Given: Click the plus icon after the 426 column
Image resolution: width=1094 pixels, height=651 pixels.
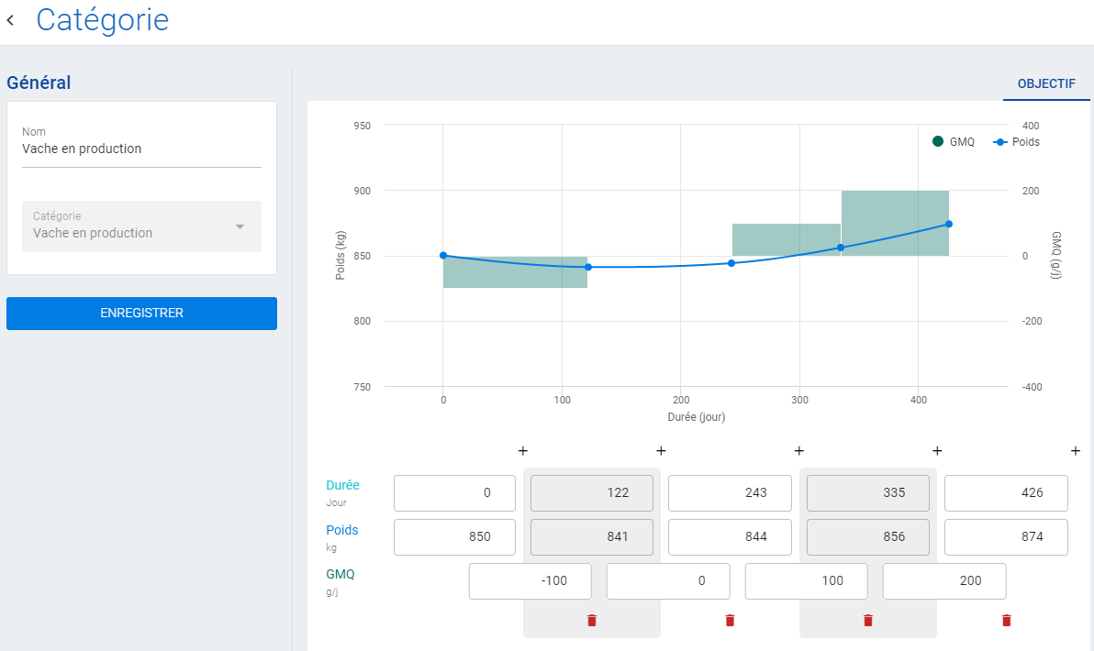Looking at the screenshot, I should click(1075, 451).
